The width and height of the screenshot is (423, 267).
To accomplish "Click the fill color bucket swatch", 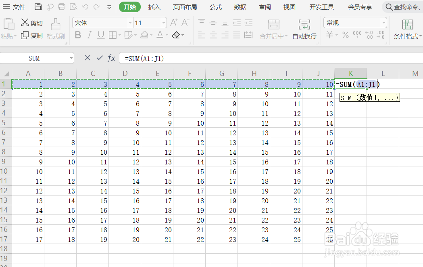I will [x=144, y=35].
